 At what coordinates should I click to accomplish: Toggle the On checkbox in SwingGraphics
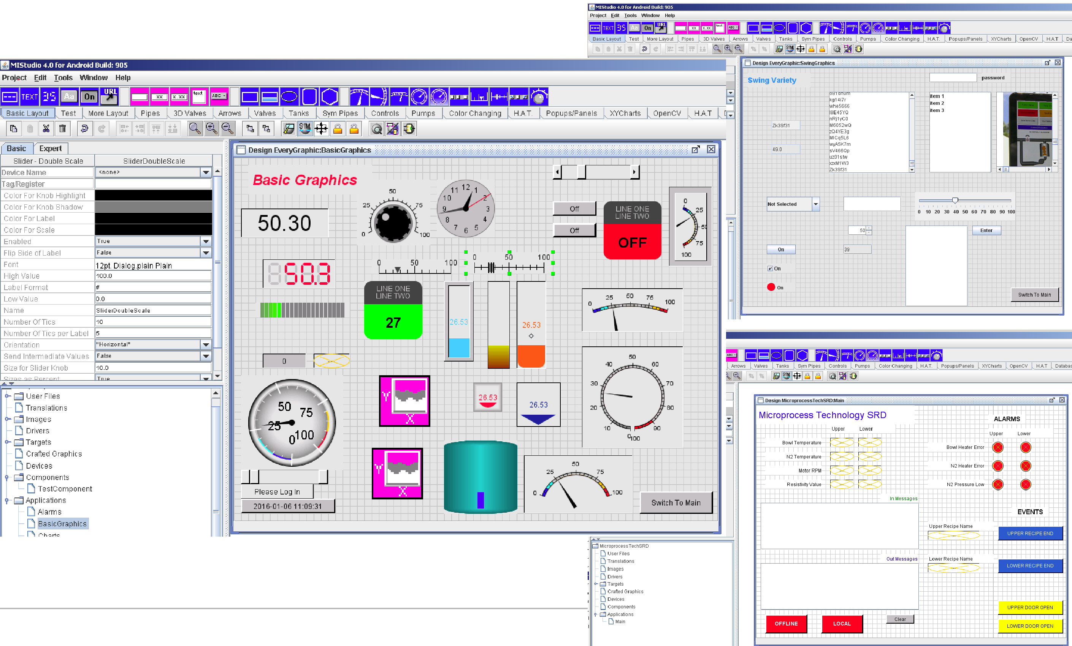coord(770,269)
